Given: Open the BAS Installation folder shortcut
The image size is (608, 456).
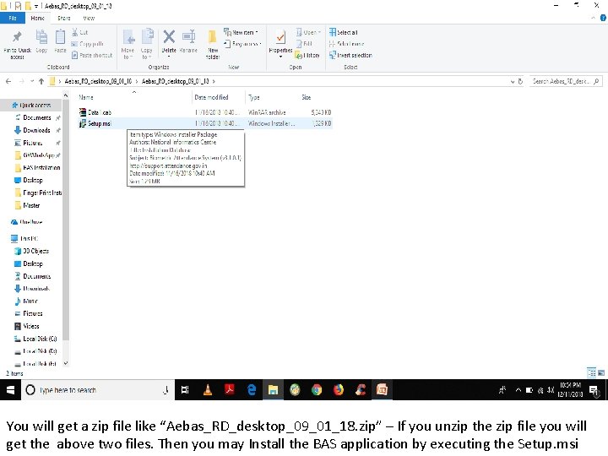Looking at the screenshot, I should point(38,168).
